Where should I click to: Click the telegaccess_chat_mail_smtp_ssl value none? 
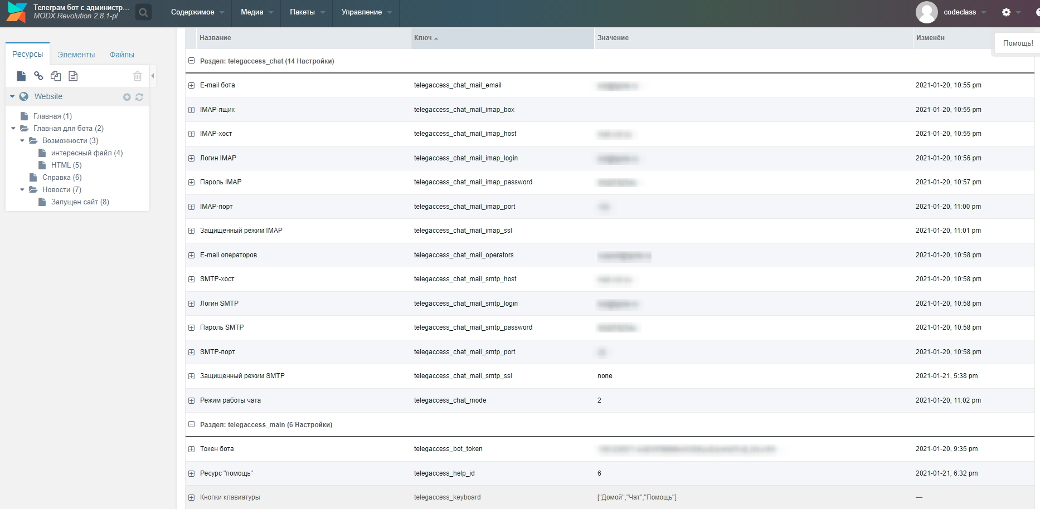tap(605, 376)
